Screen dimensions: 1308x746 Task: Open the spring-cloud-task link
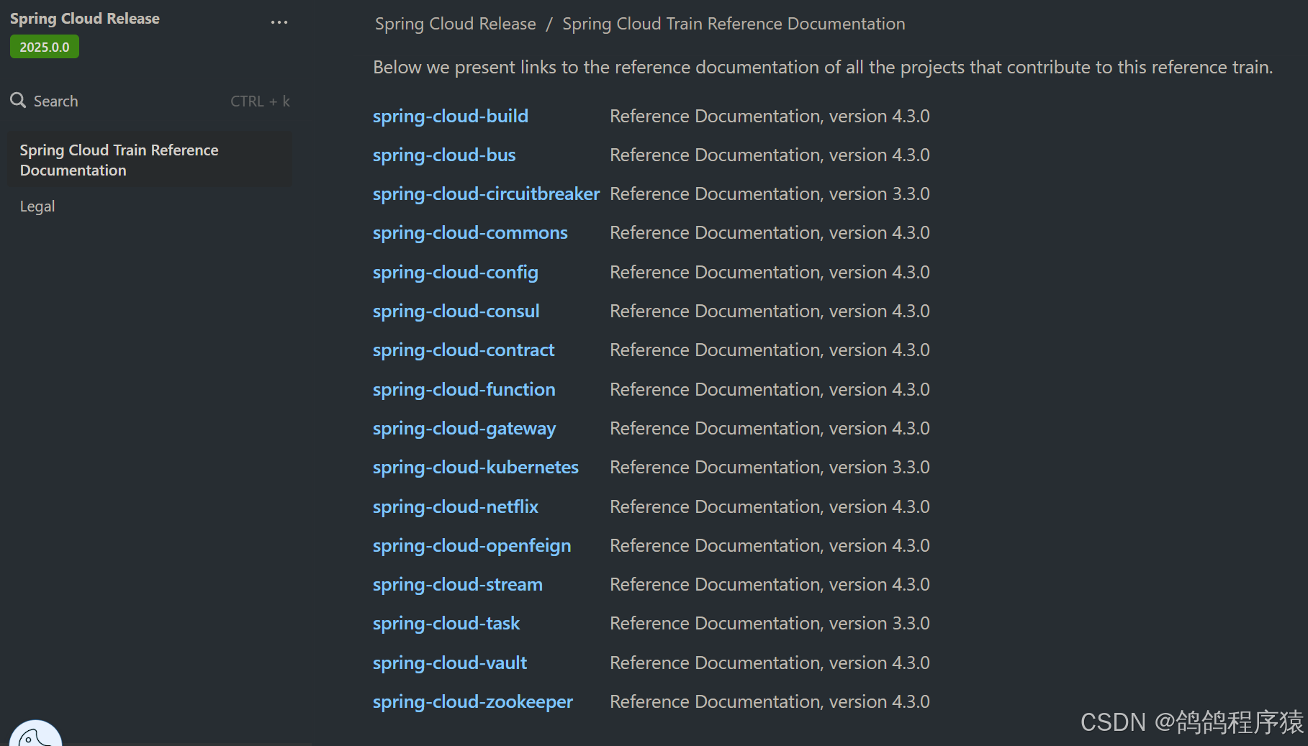pos(446,623)
